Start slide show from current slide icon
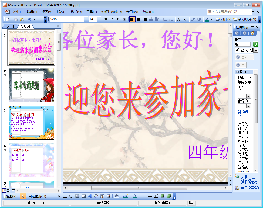Screen dimensions: 263x208 [13, 190]
